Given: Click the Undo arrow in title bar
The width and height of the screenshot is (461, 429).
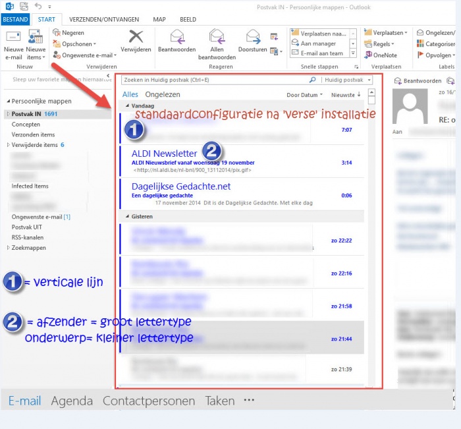Looking at the screenshot, I should click(38, 6).
